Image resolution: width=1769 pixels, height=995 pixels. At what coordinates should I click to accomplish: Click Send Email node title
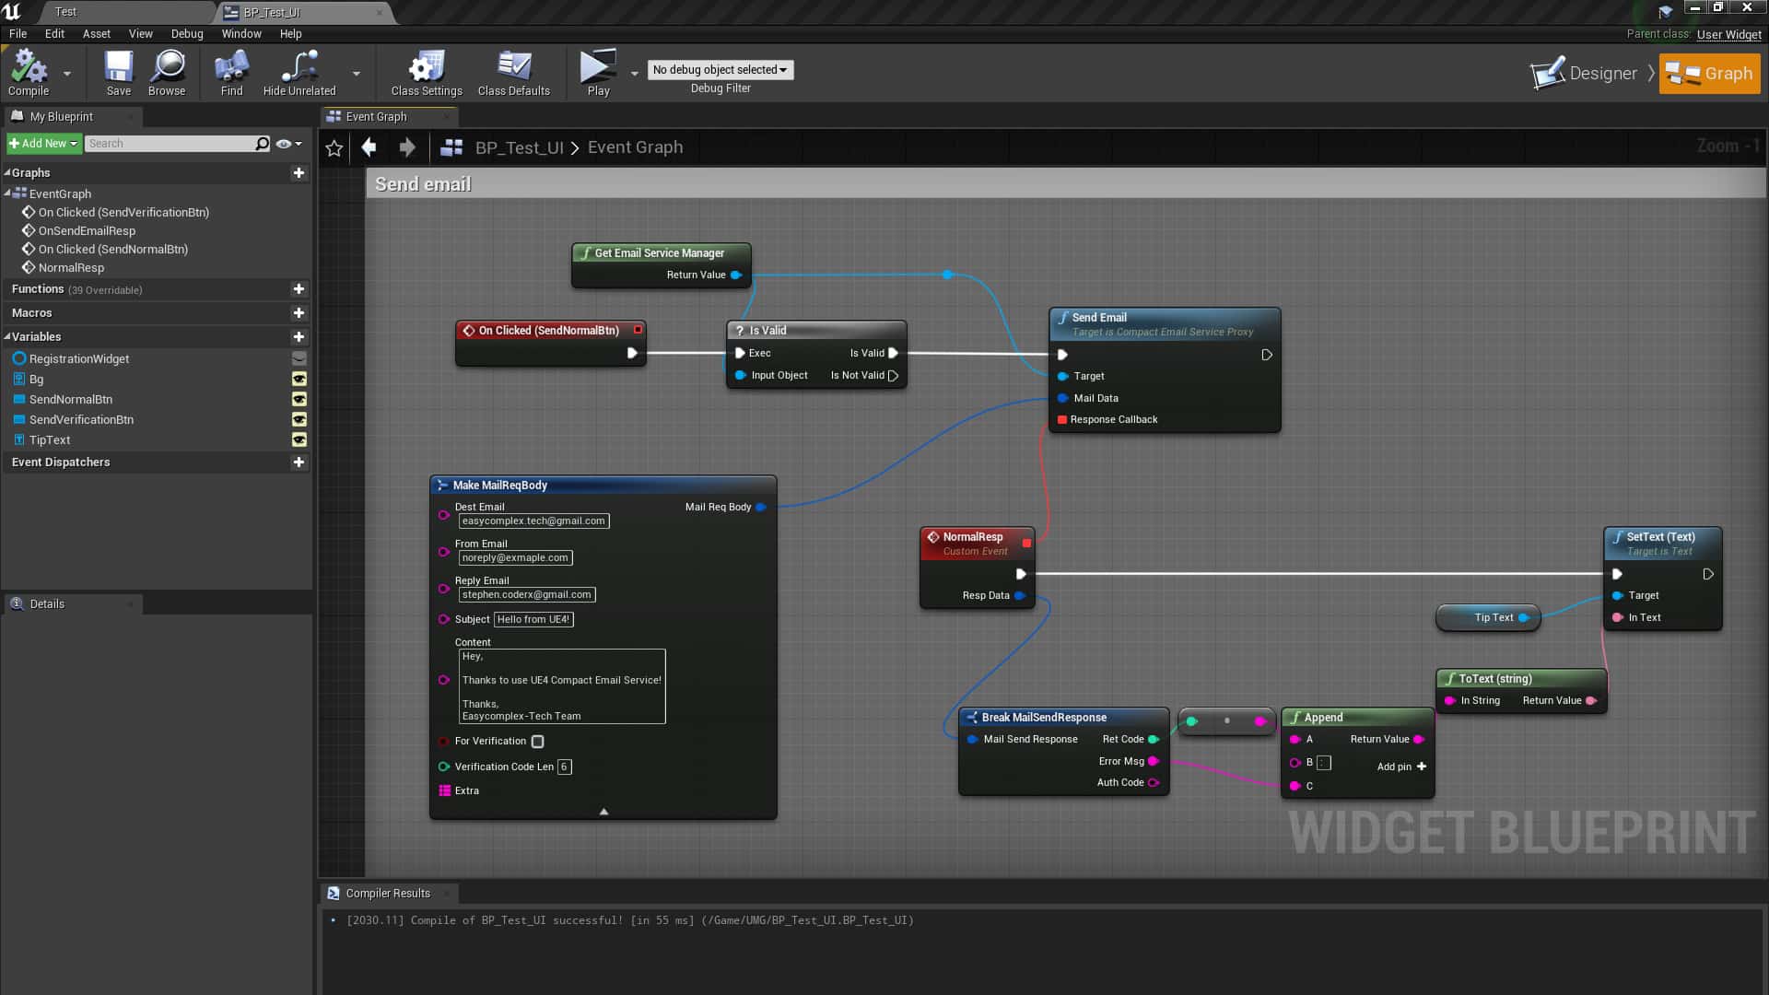1099,318
